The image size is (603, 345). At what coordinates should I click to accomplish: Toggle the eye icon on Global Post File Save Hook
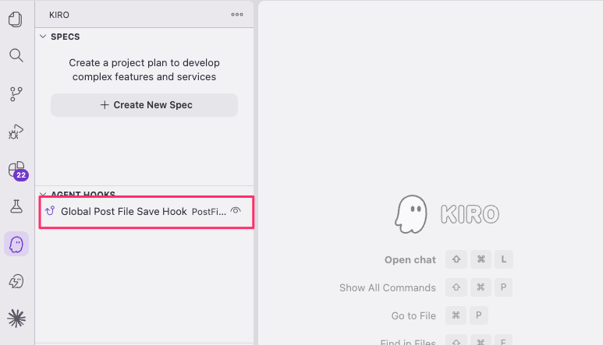pos(236,210)
